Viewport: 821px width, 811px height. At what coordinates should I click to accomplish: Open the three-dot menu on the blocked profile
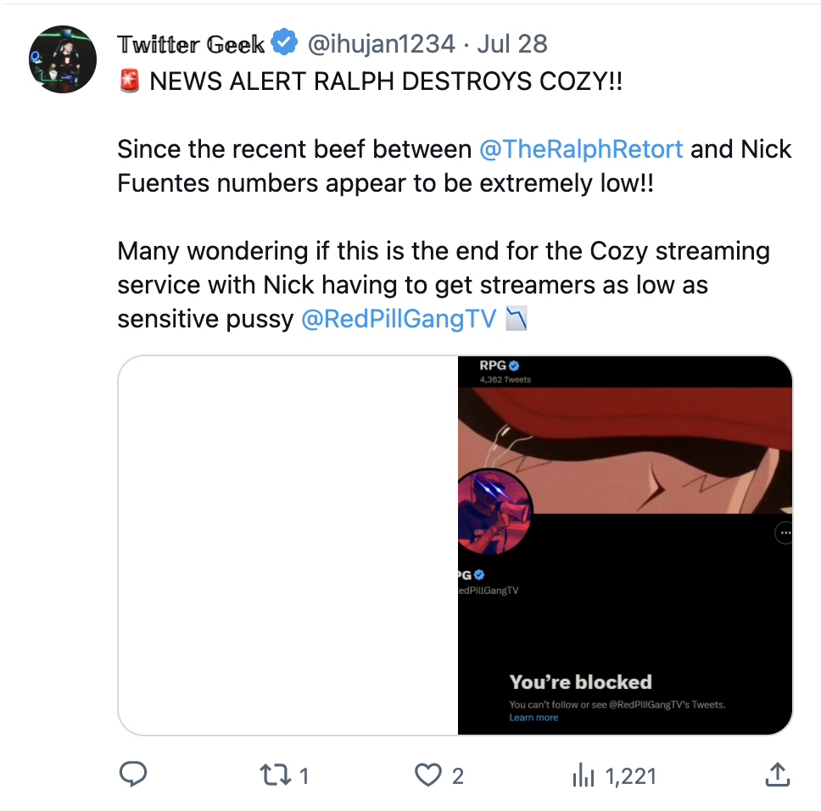(785, 533)
